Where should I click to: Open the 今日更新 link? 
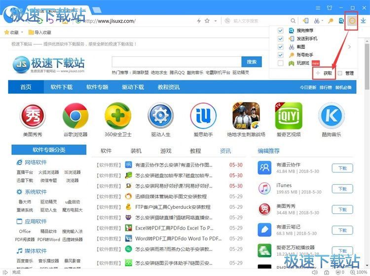tap(308, 87)
